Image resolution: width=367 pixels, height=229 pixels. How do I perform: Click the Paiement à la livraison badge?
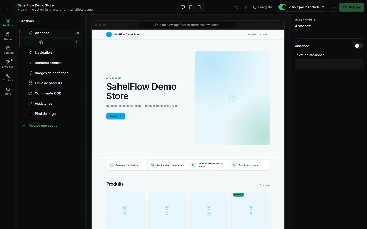pos(127,165)
